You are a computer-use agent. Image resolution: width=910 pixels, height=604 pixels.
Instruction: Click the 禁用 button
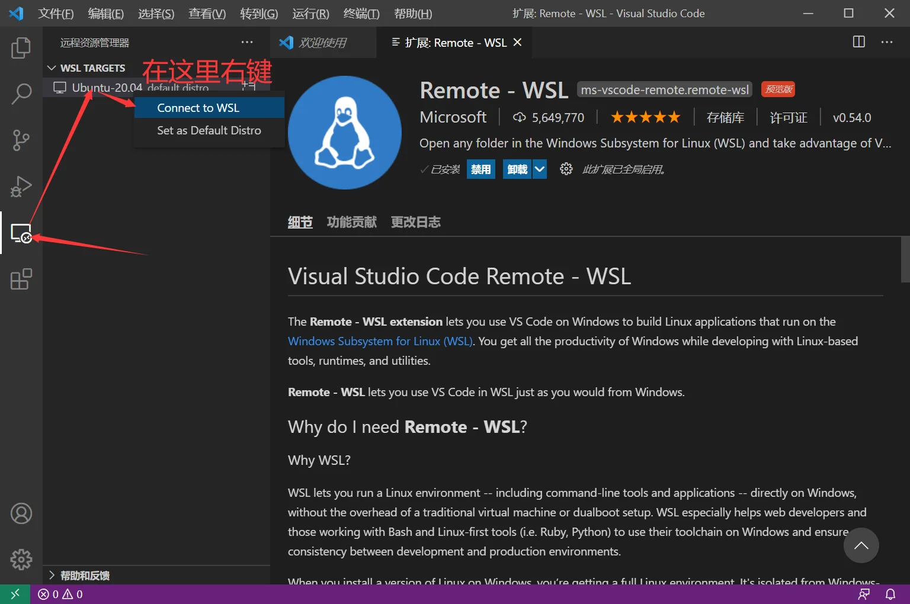point(480,169)
